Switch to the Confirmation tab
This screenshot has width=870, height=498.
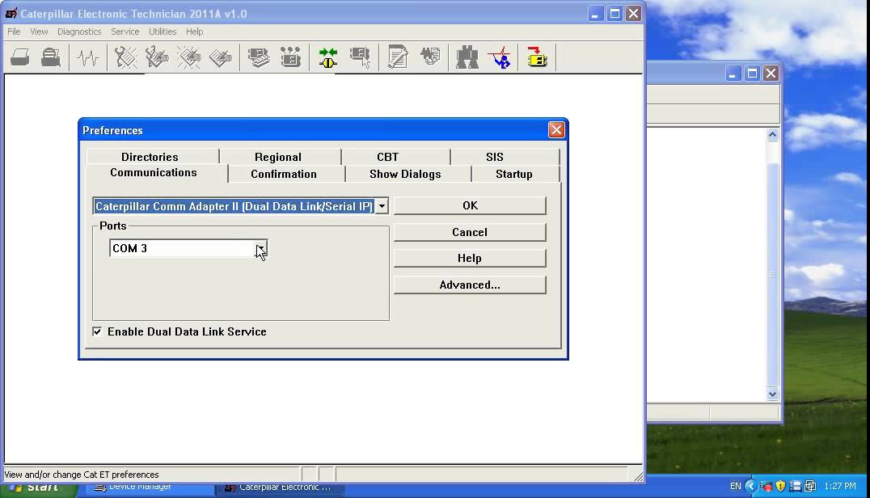[x=284, y=174]
